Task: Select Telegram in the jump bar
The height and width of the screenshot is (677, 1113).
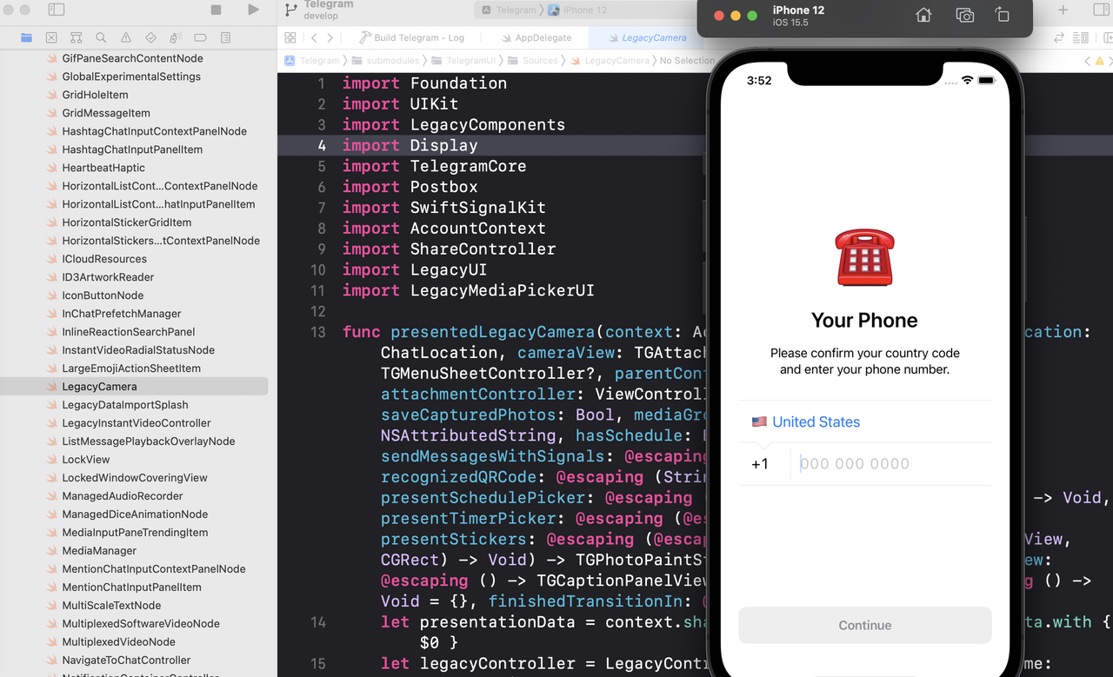Action: coord(313,60)
